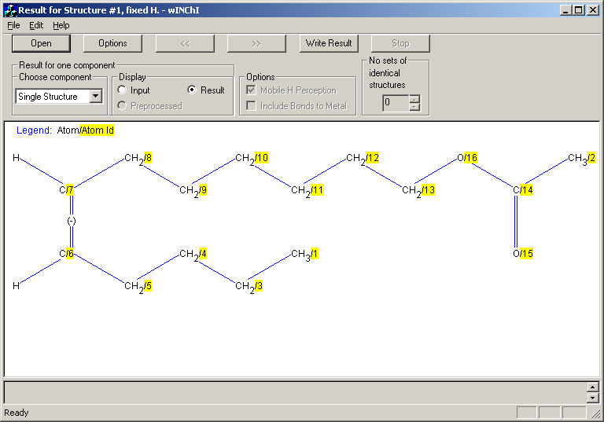Click the CH2/10 atom label

tap(252, 158)
